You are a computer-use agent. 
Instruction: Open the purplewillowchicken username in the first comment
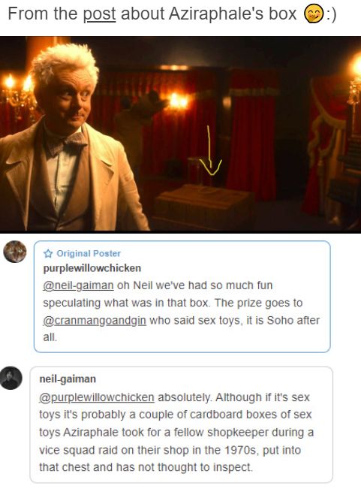pos(92,268)
